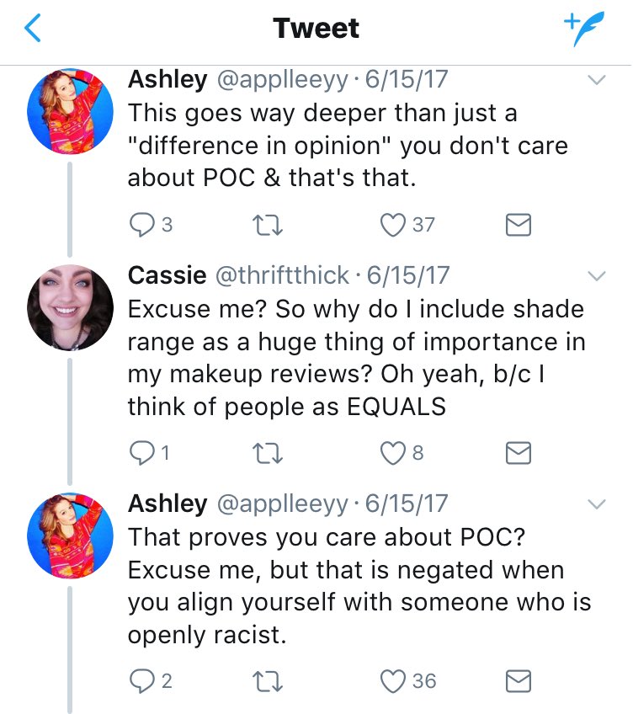Open @applleeyy handle on first tweet
The image size is (633, 714).
coord(282,80)
